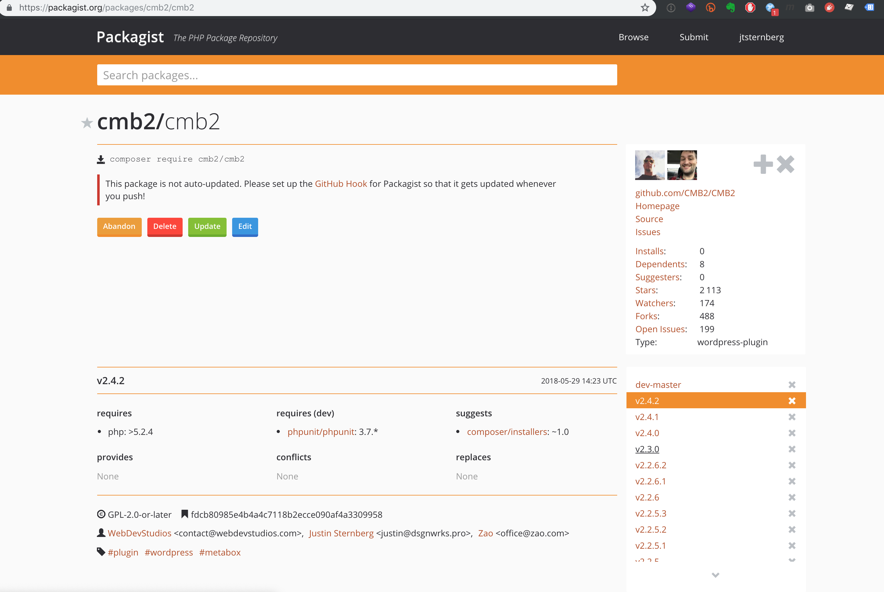Delete version v2.2.6.1 with its X icon
The width and height of the screenshot is (884, 592).
pyautogui.click(x=792, y=481)
